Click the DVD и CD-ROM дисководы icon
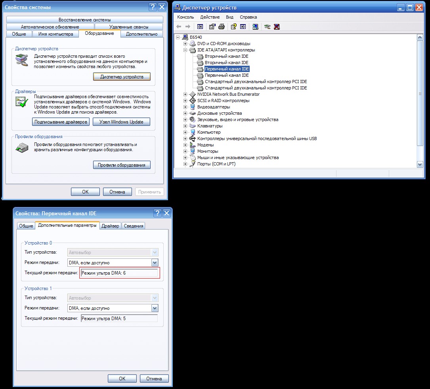The width and height of the screenshot is (430, 389). (193, 44)
